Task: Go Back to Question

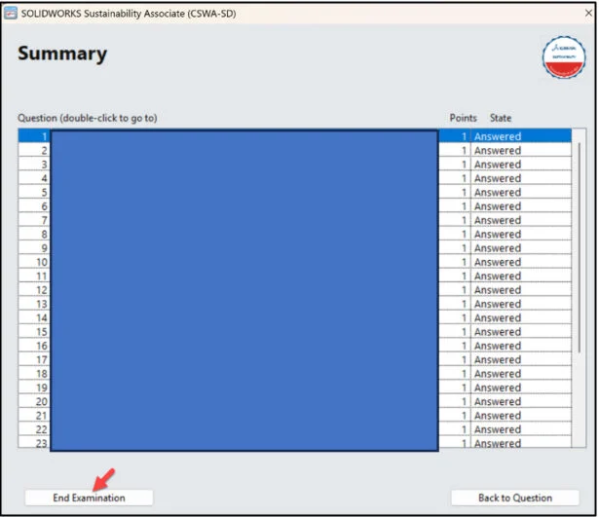Action: [515, 498]
